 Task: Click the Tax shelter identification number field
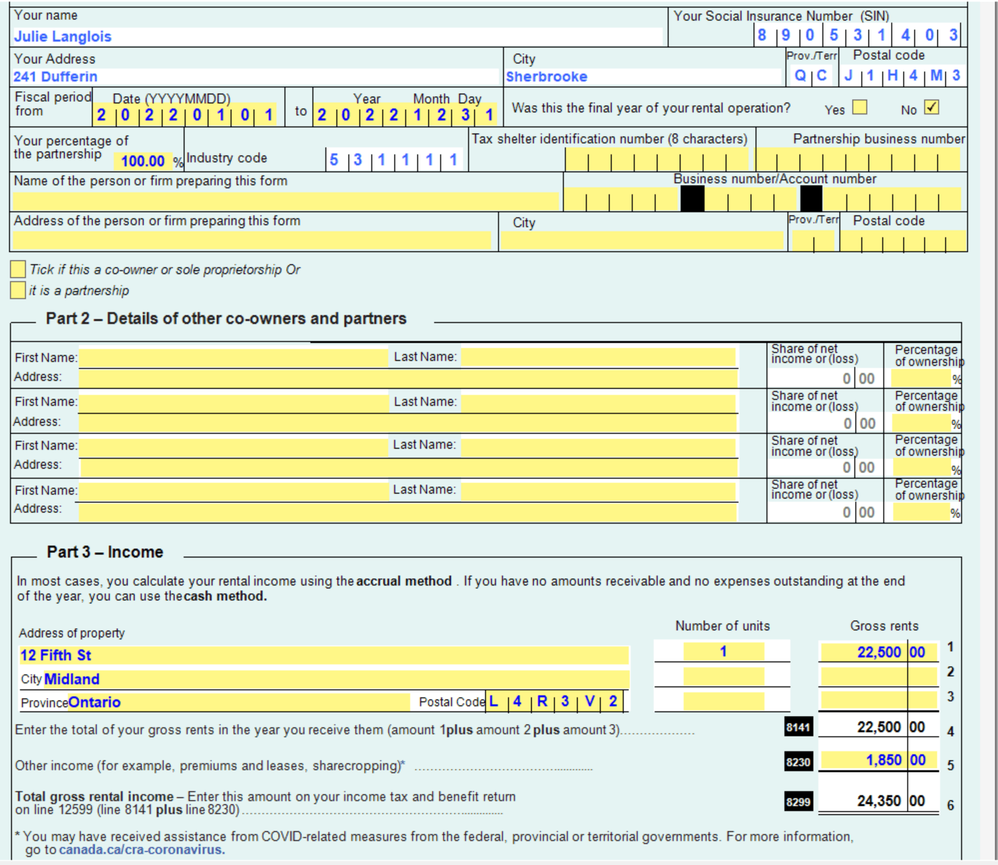click(655, 158)
